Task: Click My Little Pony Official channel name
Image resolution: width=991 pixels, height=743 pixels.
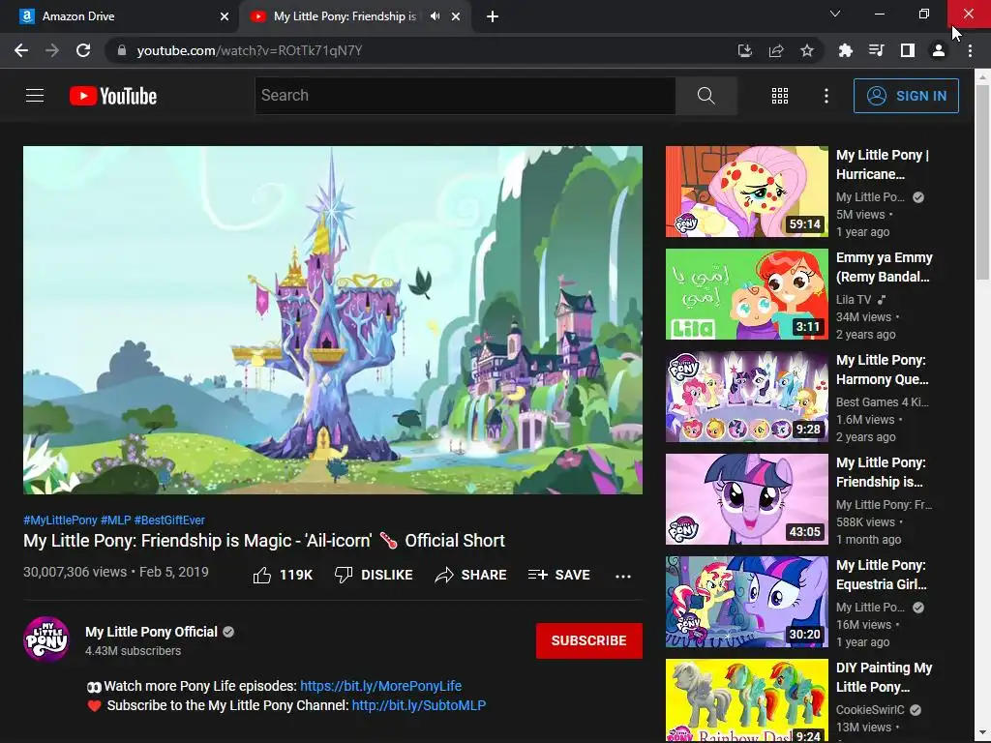Action: [x=151, y=632]
